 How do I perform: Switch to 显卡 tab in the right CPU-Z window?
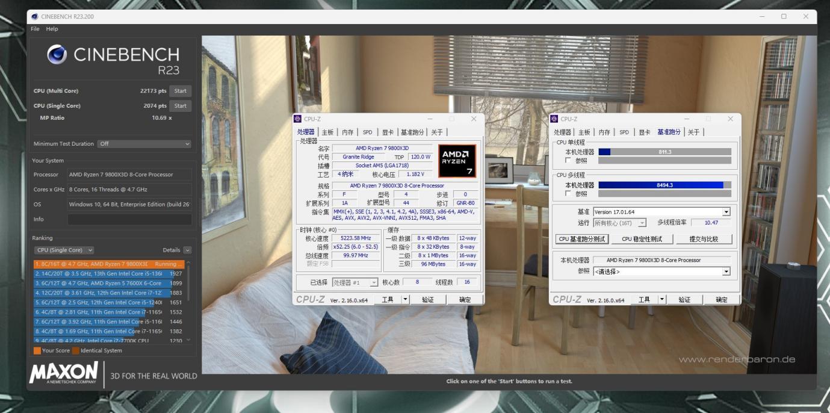point(645,132)
